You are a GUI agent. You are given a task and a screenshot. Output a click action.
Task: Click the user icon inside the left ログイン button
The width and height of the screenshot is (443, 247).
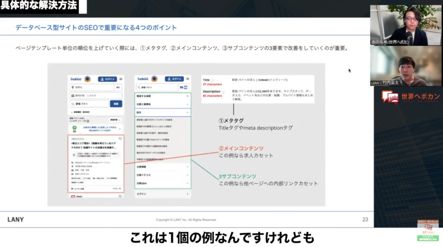point(102,79)
